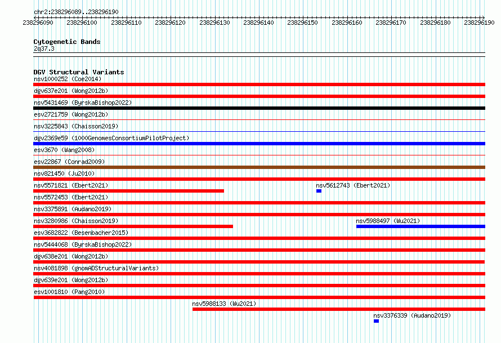Click ruler position 238296130
The width and height of the screenshot is (501, 343).
[x=214, y=23]
